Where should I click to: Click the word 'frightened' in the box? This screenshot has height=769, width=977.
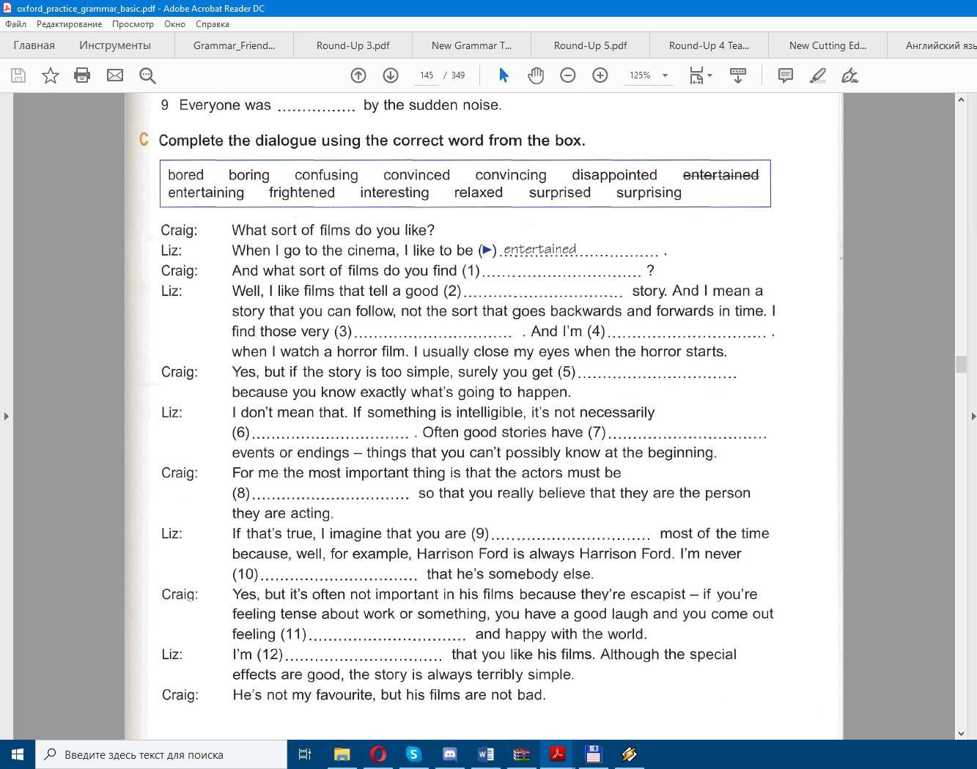tap(301, 193)
